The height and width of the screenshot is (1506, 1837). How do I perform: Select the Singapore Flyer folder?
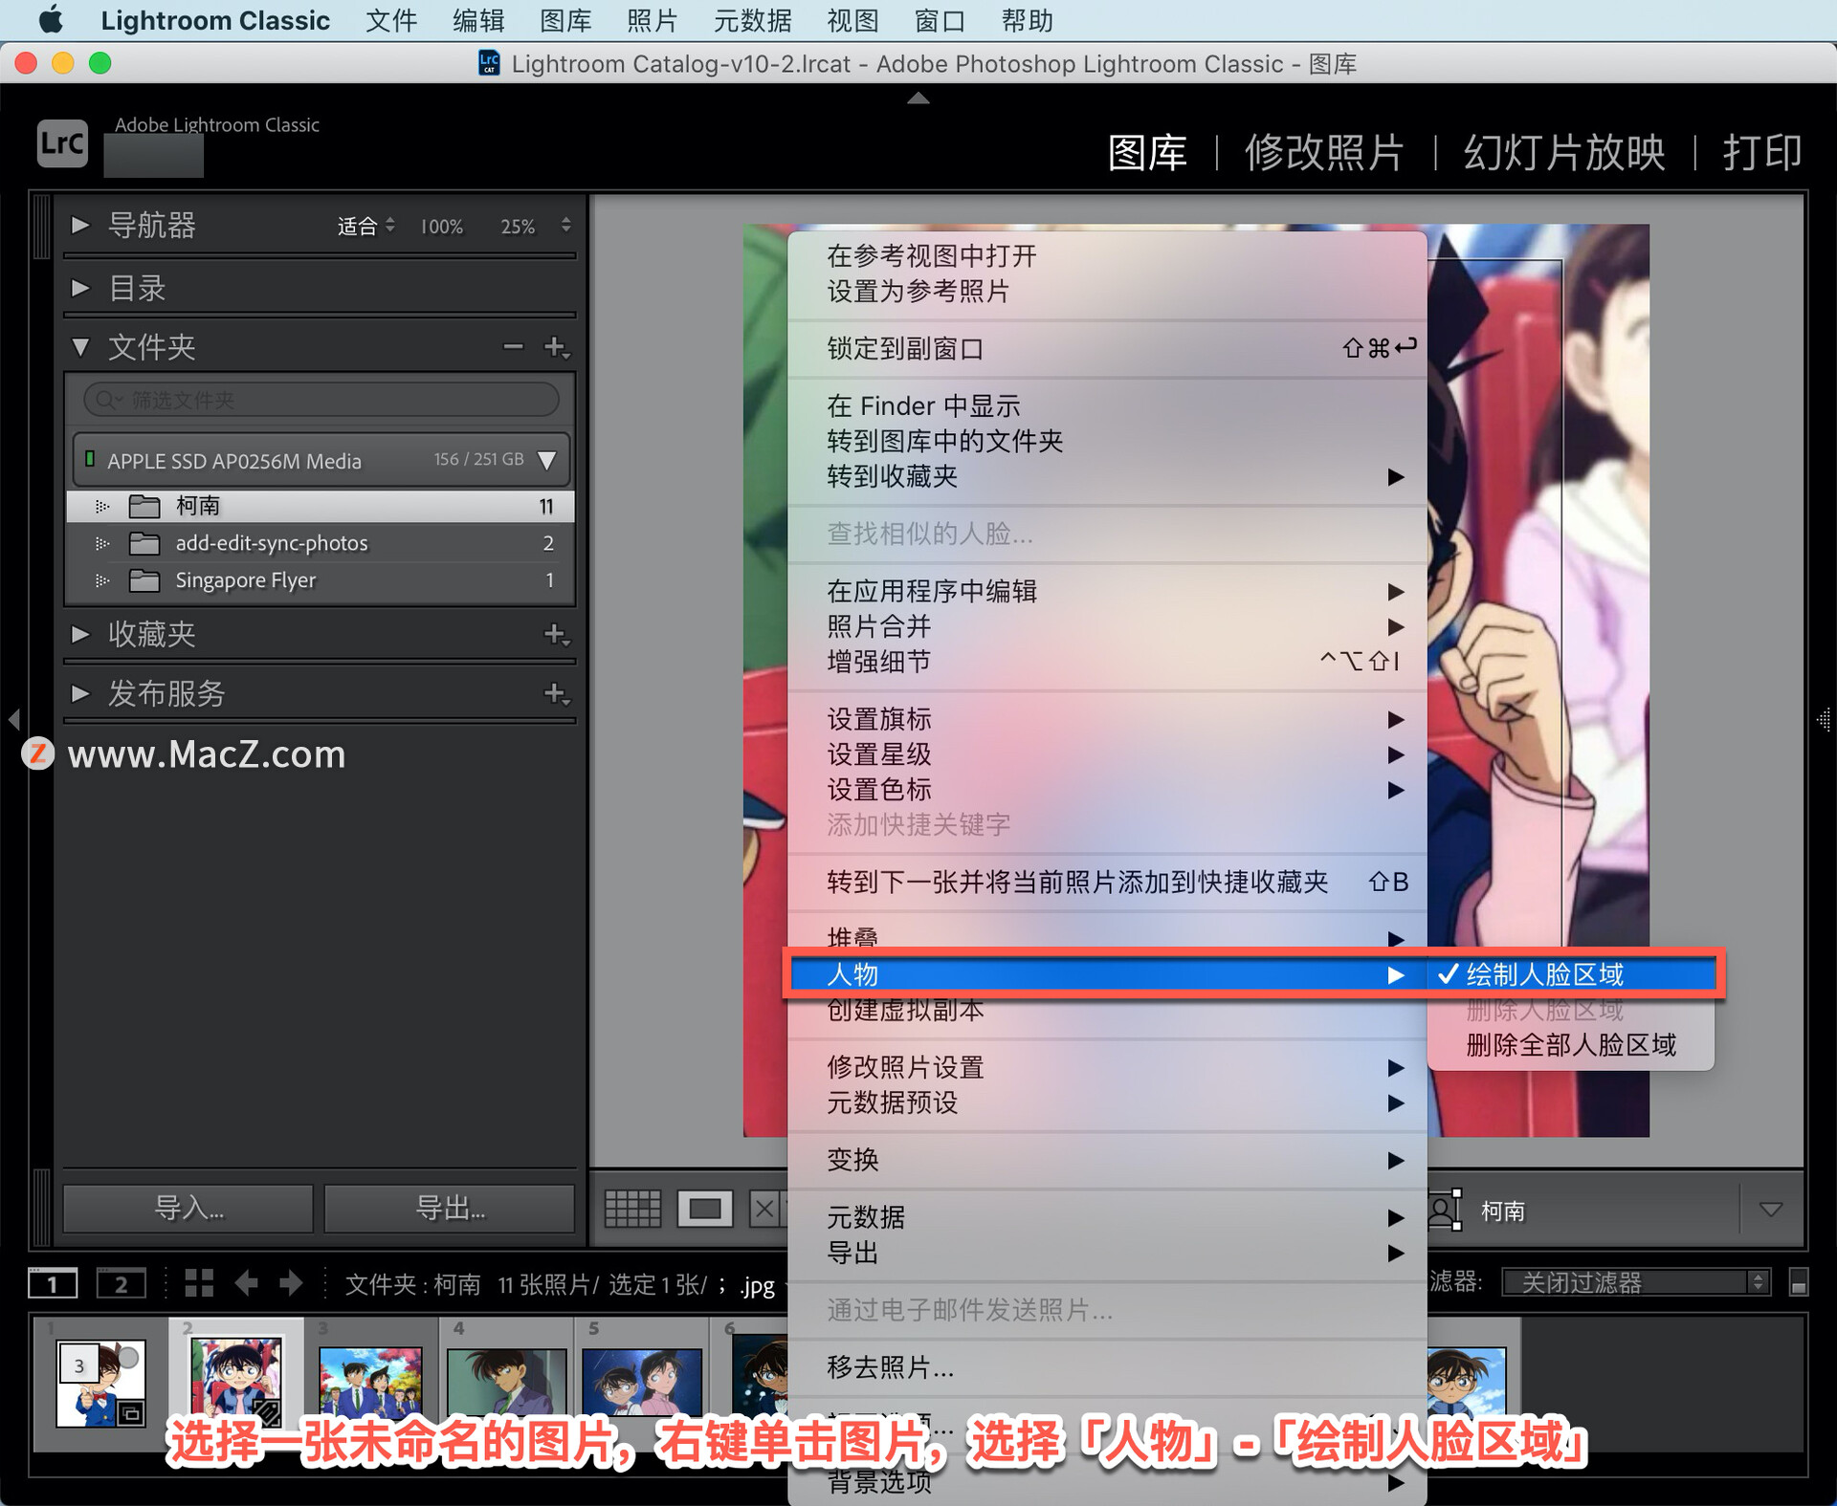(321, 580)
